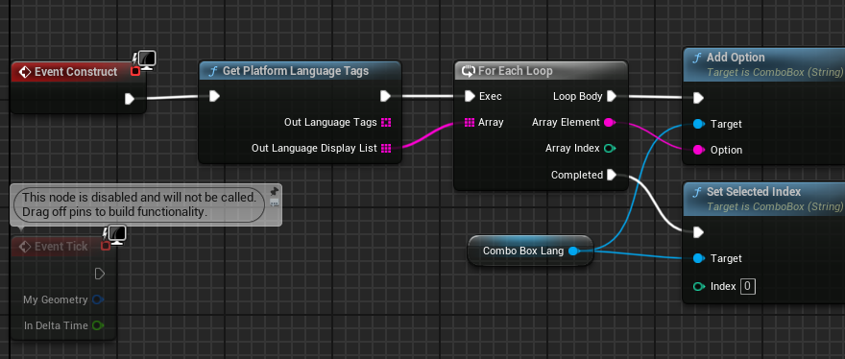Click the disabled node comment text bubble
The width and height of the screenshot is (845, 359).
click(139, 204)
